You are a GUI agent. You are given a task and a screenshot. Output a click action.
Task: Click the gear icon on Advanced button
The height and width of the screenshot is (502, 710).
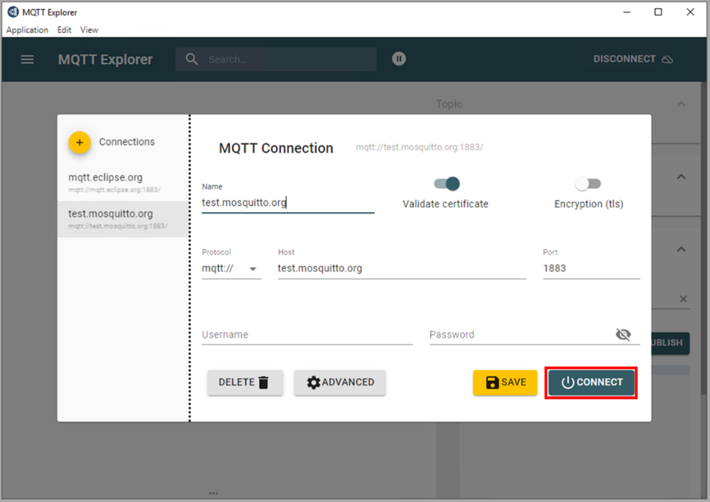pos(313,382)
